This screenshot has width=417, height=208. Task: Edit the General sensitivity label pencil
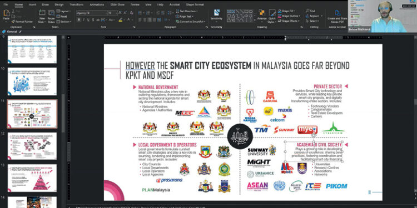(21, 32)
